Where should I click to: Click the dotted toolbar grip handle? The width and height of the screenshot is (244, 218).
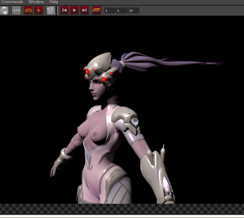coord(57,10)
